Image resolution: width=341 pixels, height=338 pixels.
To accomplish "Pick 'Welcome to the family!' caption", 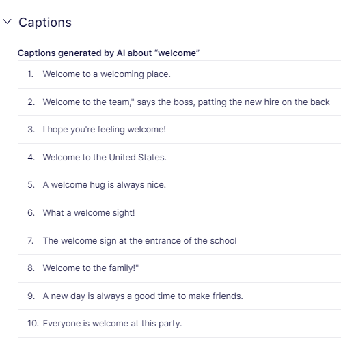I will pyautogui.click(x=91, y=268).
